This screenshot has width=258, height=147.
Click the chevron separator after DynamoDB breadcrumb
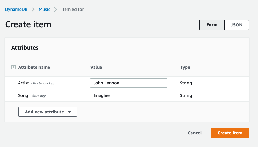[x=33, y=9]
